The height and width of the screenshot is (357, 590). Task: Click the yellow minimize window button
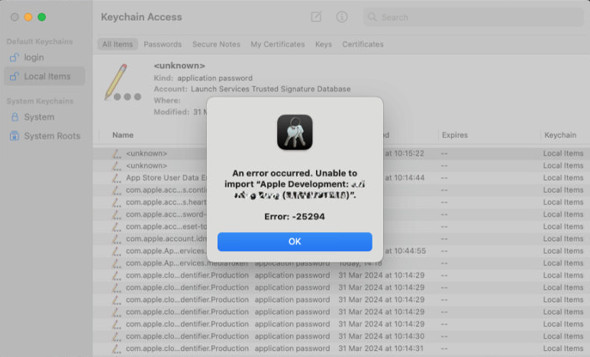point(28,17)
